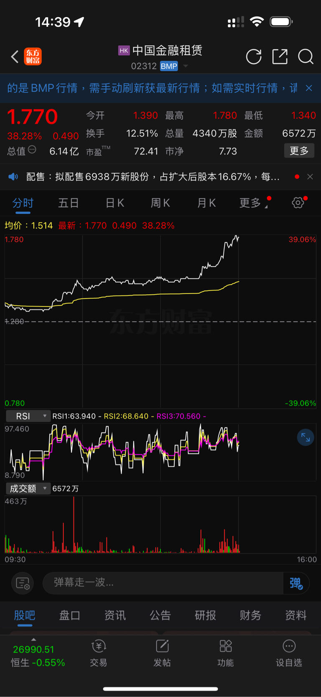Tap the 最低 1.340 value
This screenshot has height=697, width=321.
303,116
